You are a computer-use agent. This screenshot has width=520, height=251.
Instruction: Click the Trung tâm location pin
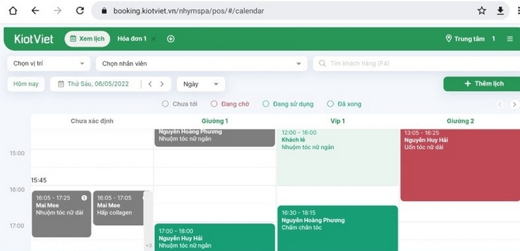448,39
